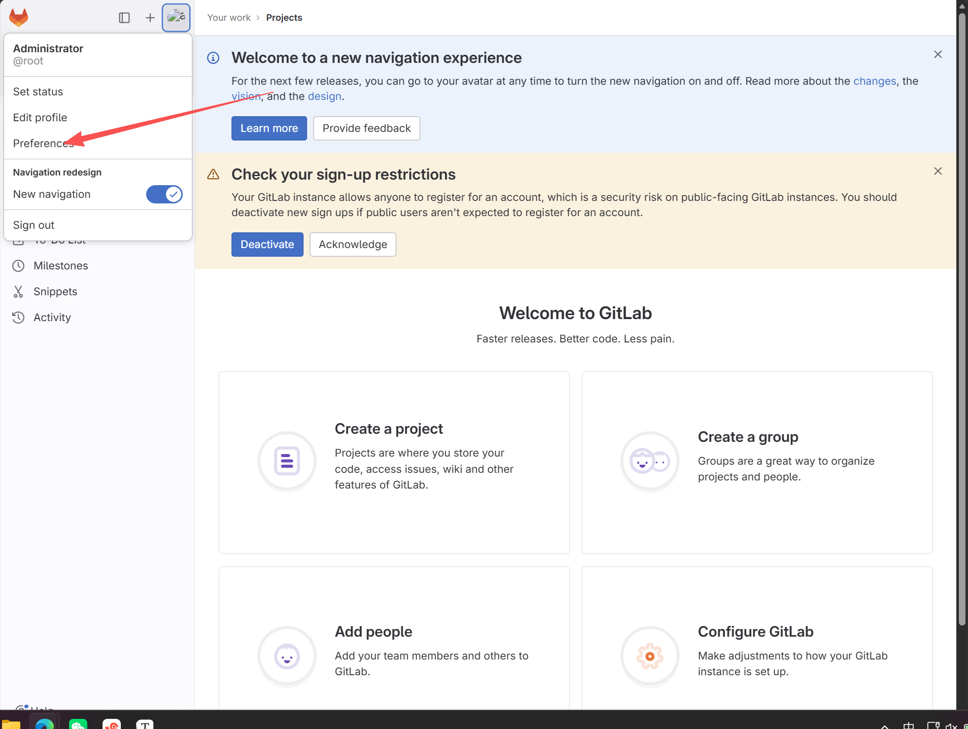
Task: Turn off the New navigation toggle
Action: (164, 194)
